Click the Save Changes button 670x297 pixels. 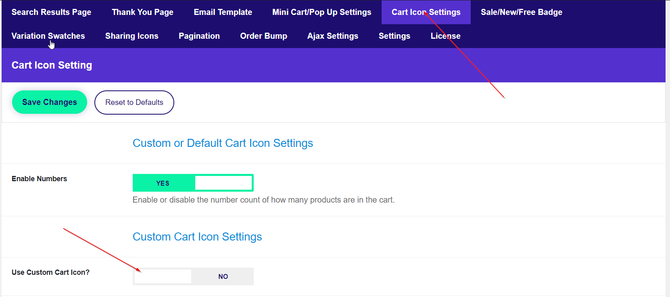click(x=49, y=102)
